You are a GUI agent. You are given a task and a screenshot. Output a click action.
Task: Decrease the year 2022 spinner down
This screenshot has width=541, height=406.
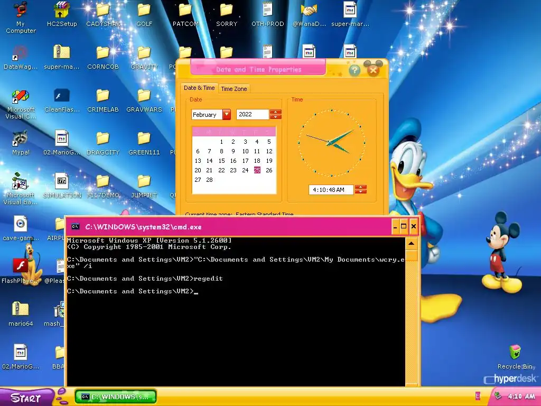pyautogui.click(x=276, y=117)
